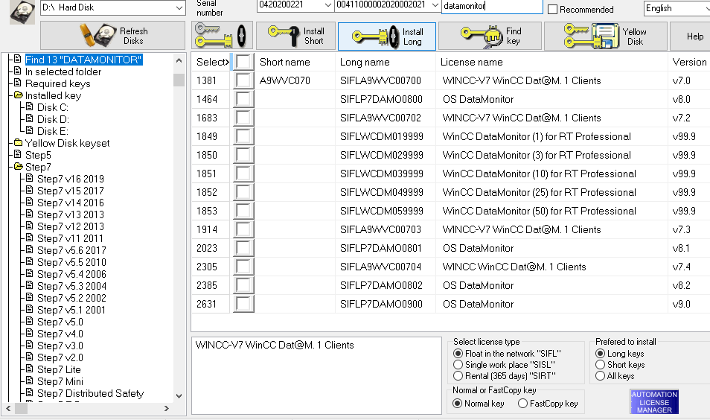
Task: Click tree horizontal scroll left arrow
Action: coord(8,408)
